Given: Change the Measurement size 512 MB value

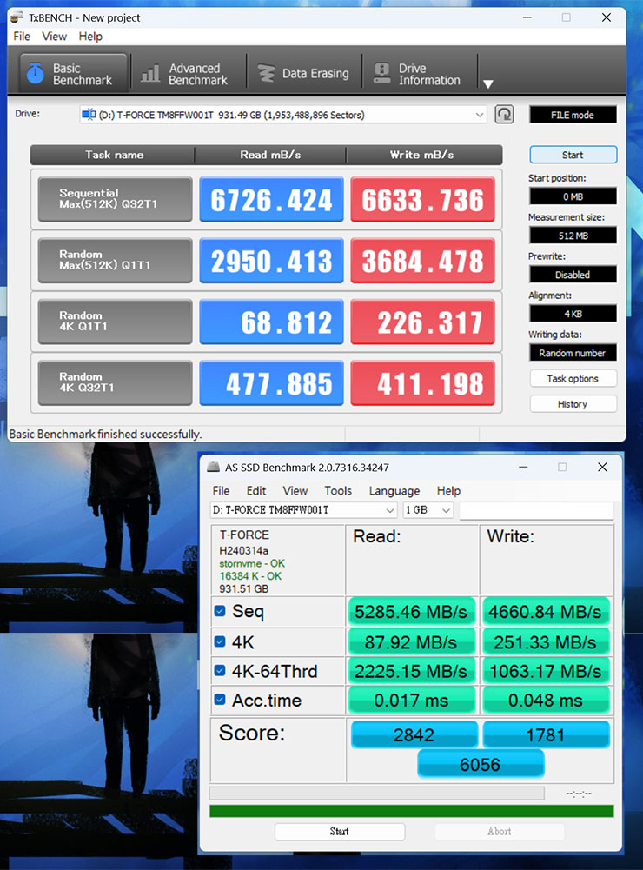Looking at the screenshot, I should (573, 236).
